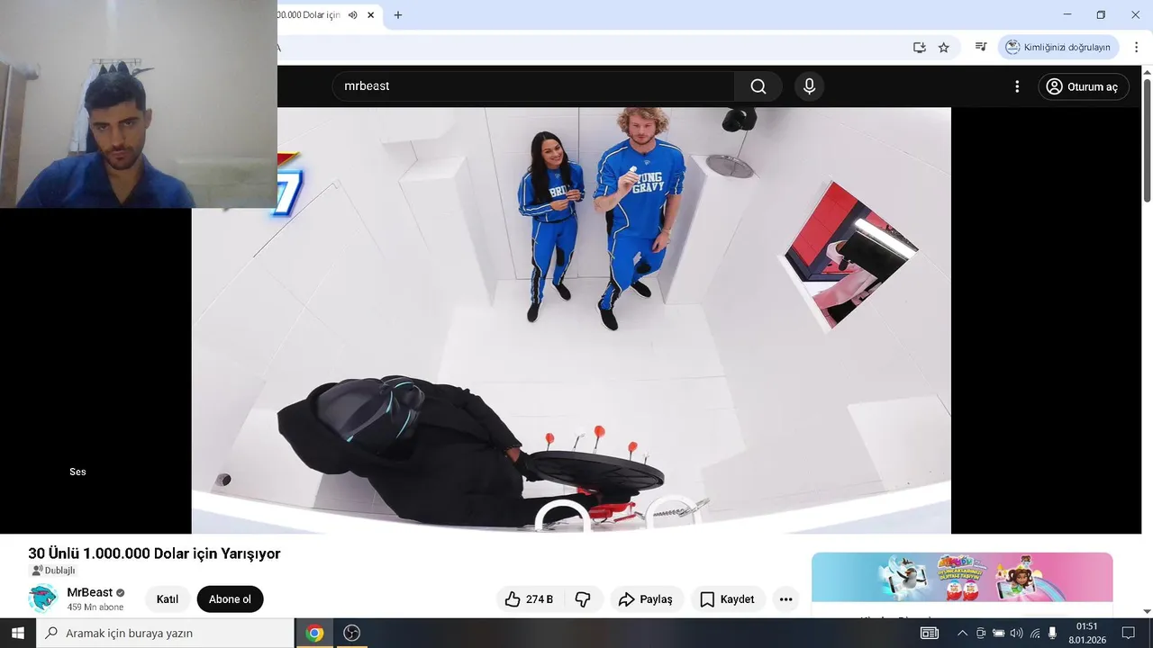Screen dimensions: 1153x648
Task: Click the microphone in-use tray icon
Action: tap(1052, 634)
